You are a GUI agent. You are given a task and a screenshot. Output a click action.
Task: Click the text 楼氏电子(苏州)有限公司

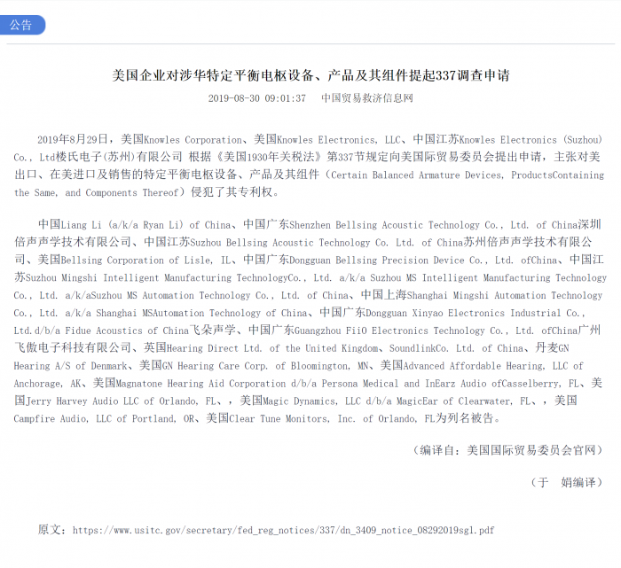coord(119,157)
